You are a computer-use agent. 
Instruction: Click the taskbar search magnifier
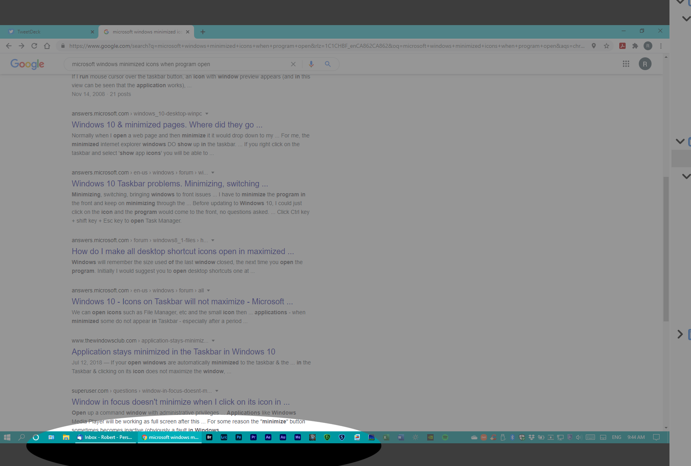click(22, 437)
